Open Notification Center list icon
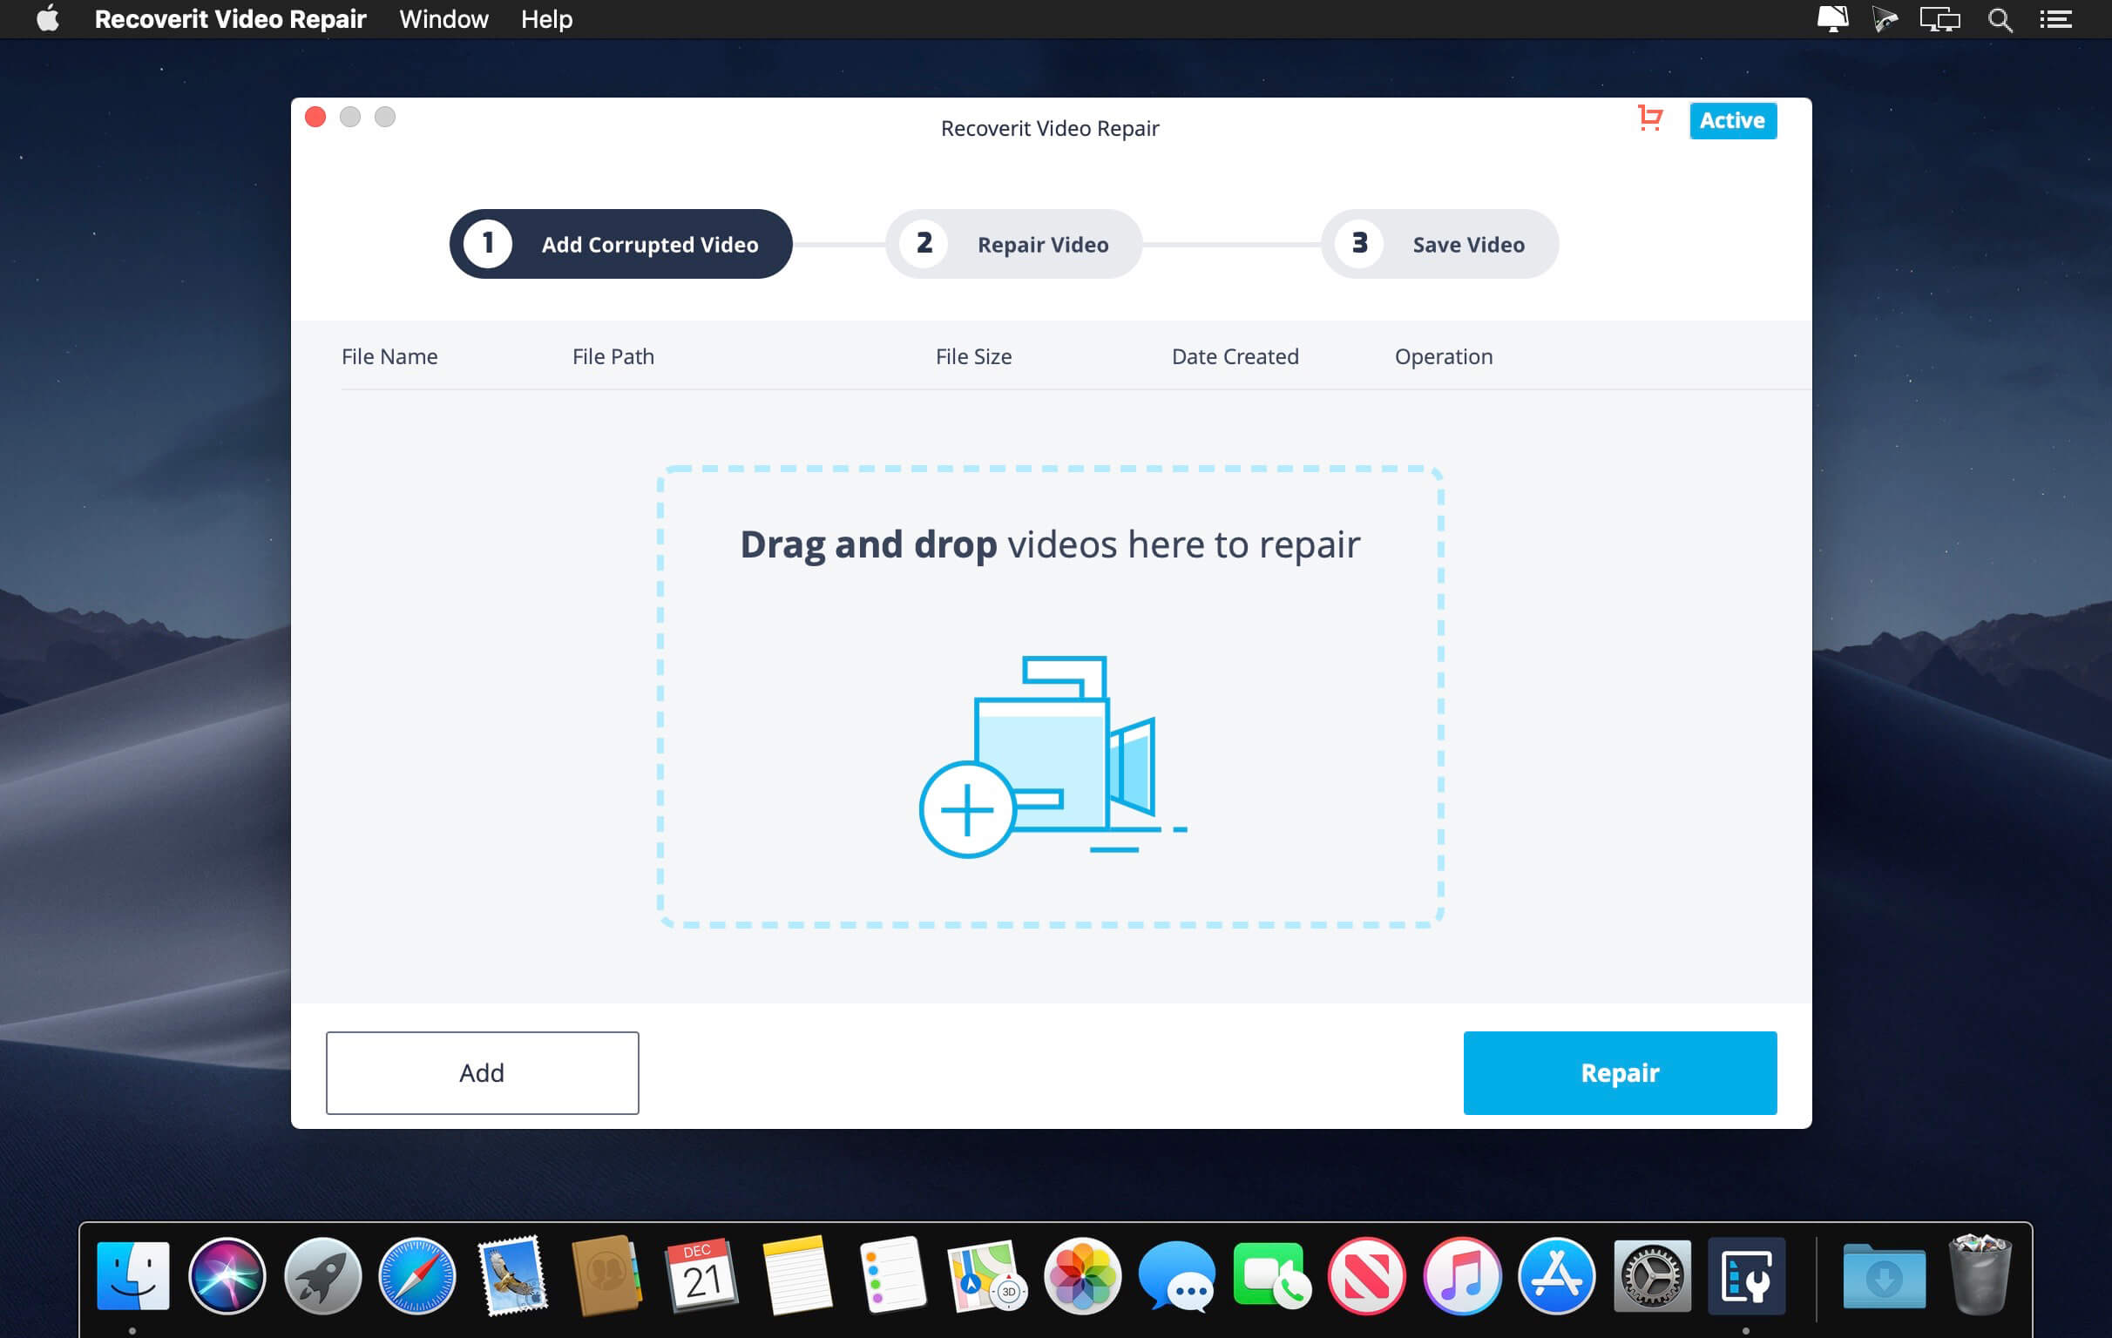This screenshot has width=2112, height=1338. click(x=2055, y=19)
